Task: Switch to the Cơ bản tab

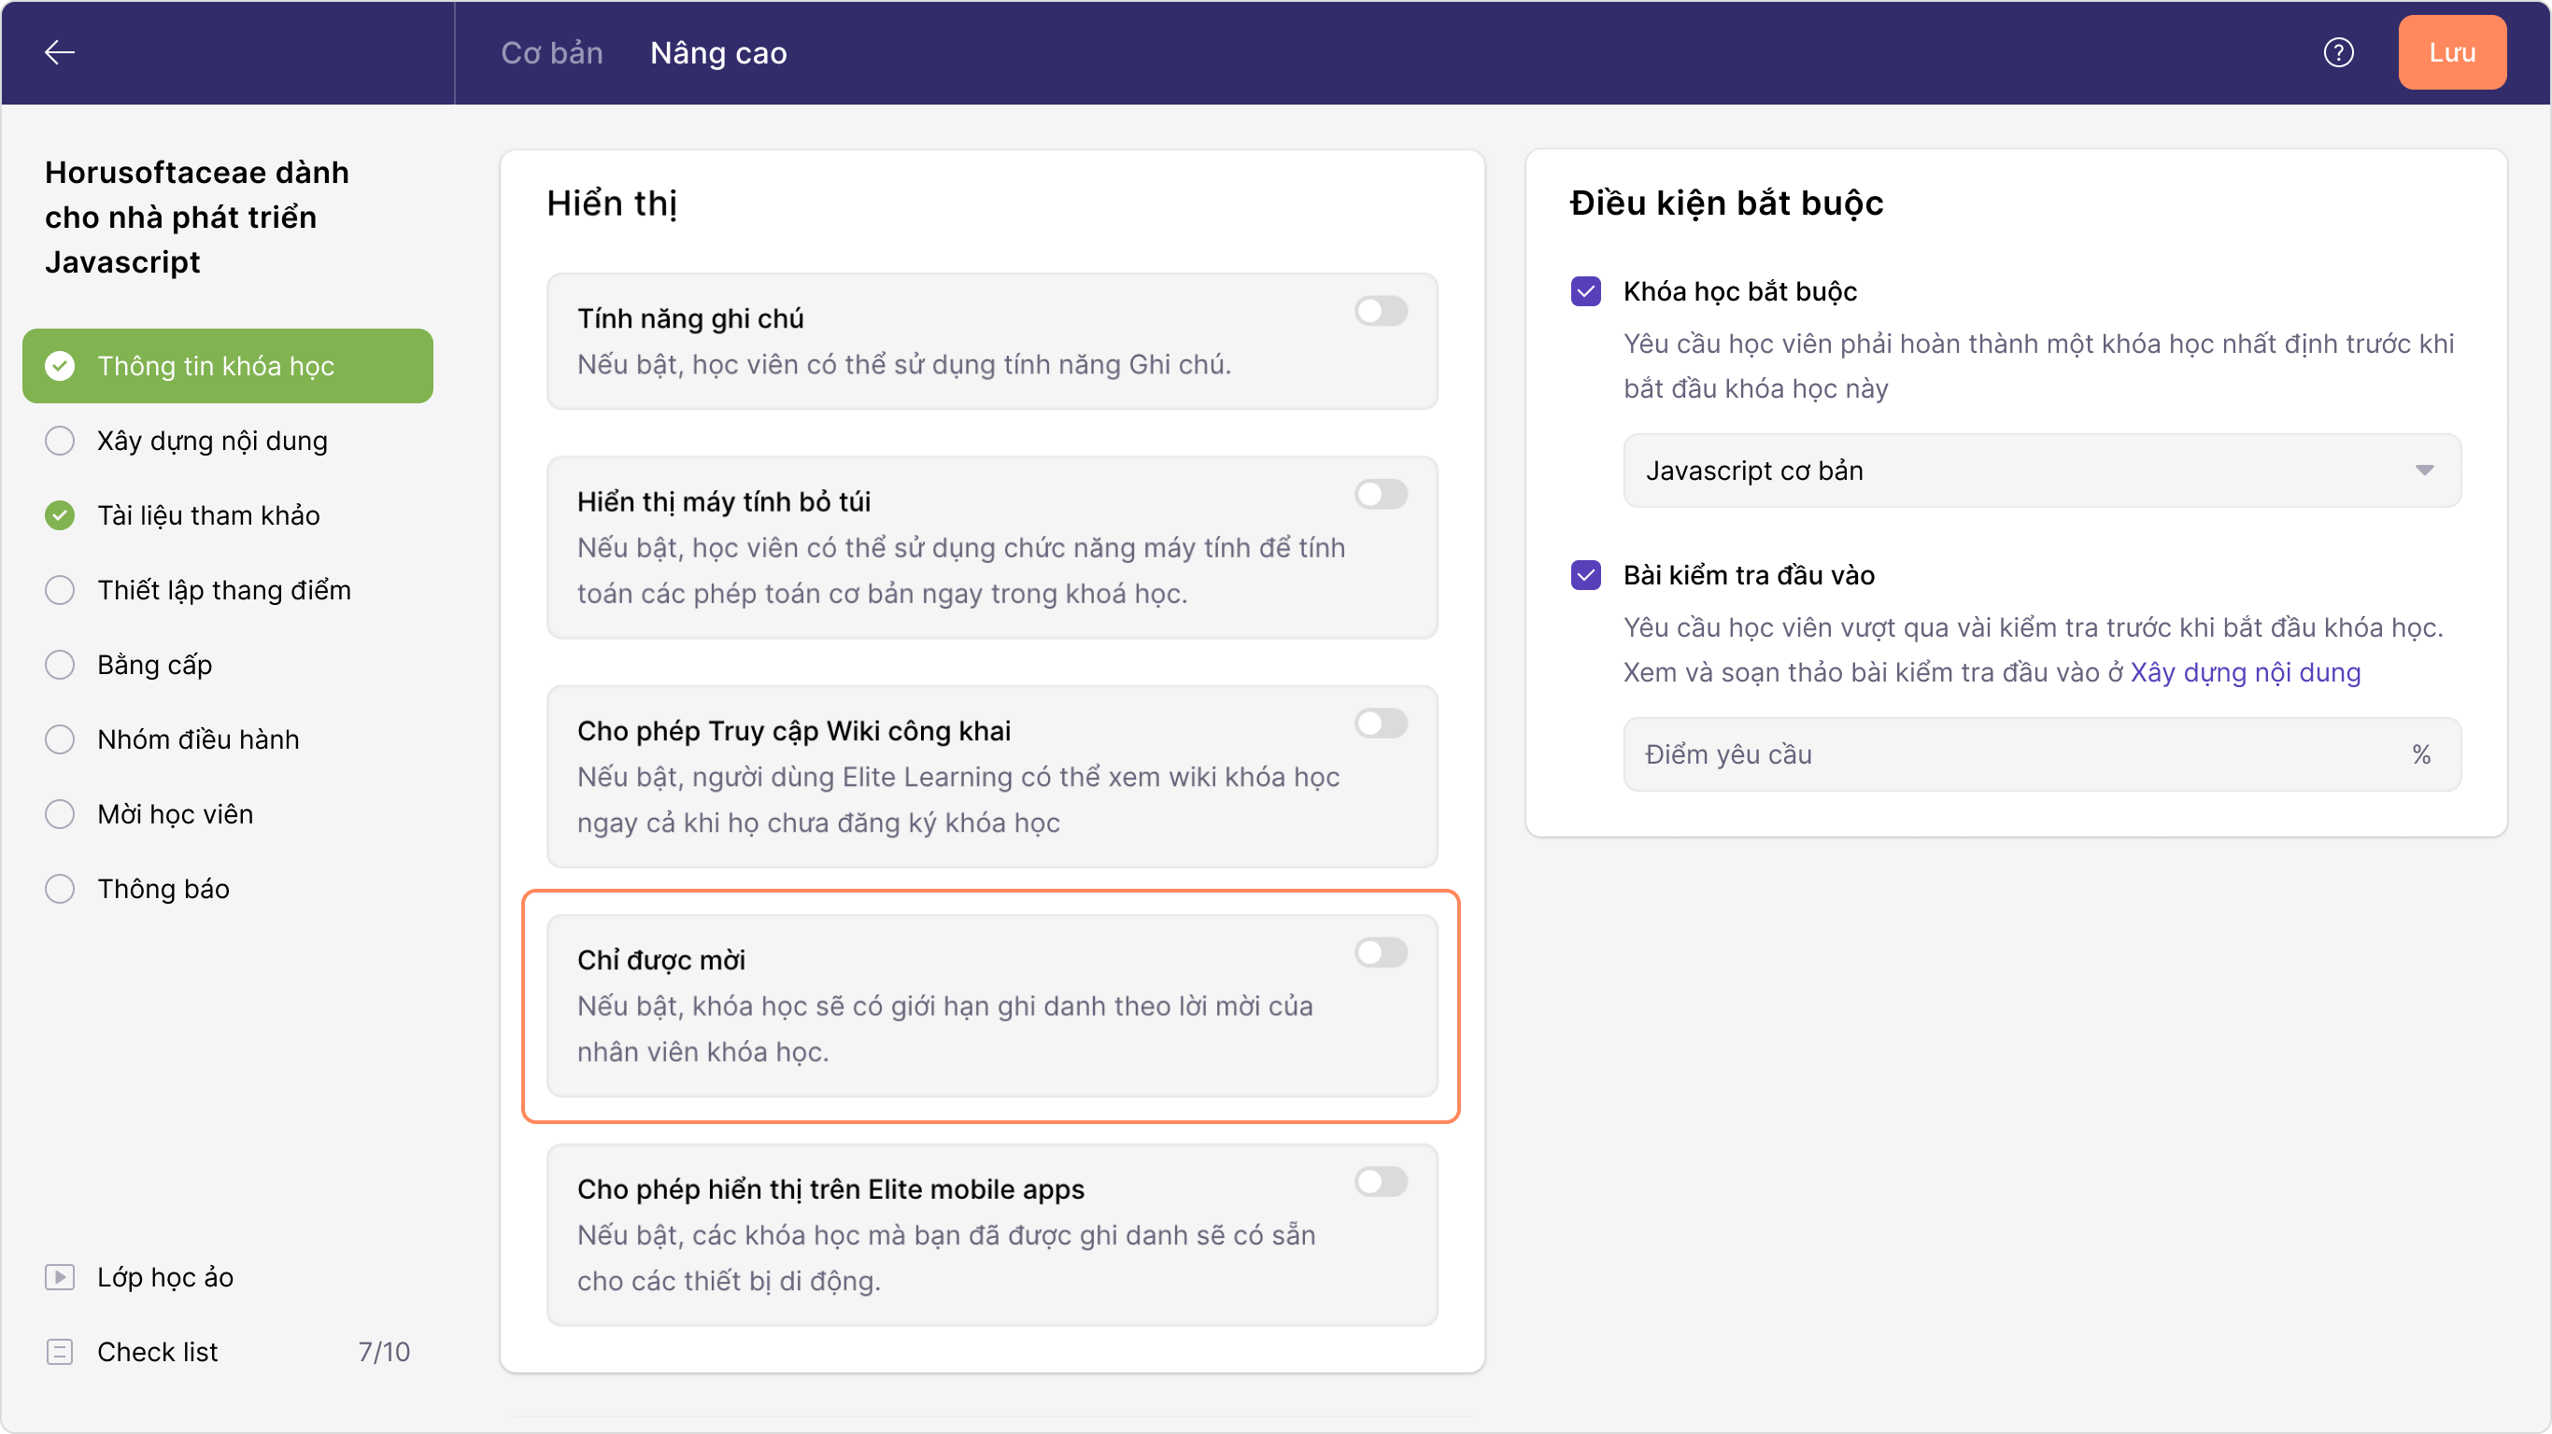Action: pyautogui.click(x=552, y=52)
